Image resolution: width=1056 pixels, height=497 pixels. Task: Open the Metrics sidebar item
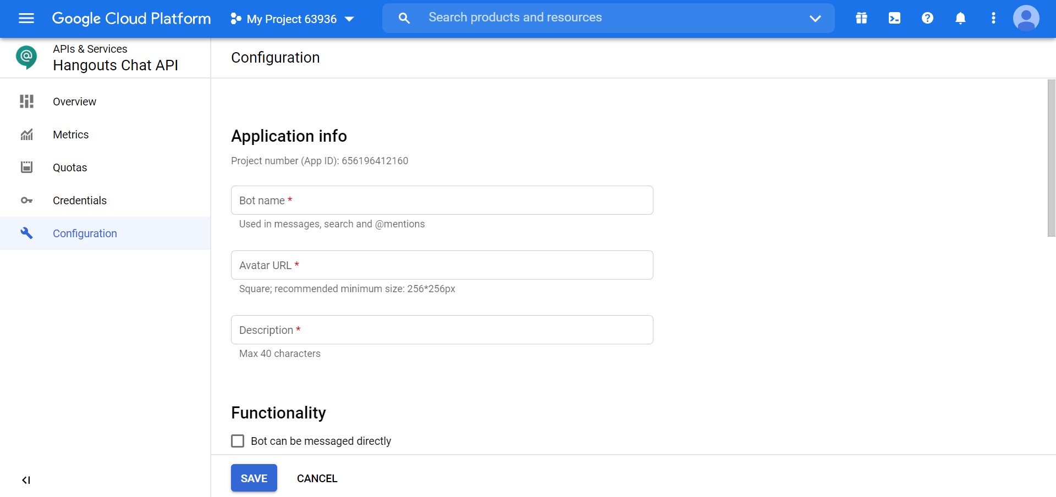point(105,135)
